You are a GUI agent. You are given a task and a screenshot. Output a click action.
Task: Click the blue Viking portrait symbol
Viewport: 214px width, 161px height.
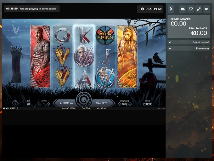105,77
